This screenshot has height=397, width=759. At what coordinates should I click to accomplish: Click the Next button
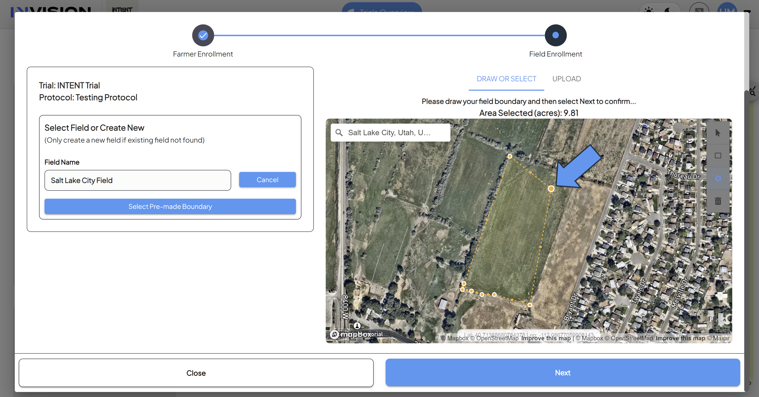563,372
